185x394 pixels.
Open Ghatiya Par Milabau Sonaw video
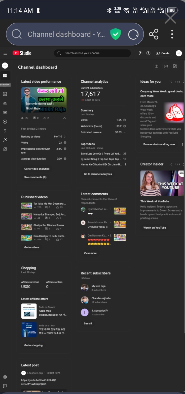[x=44, y=227]
